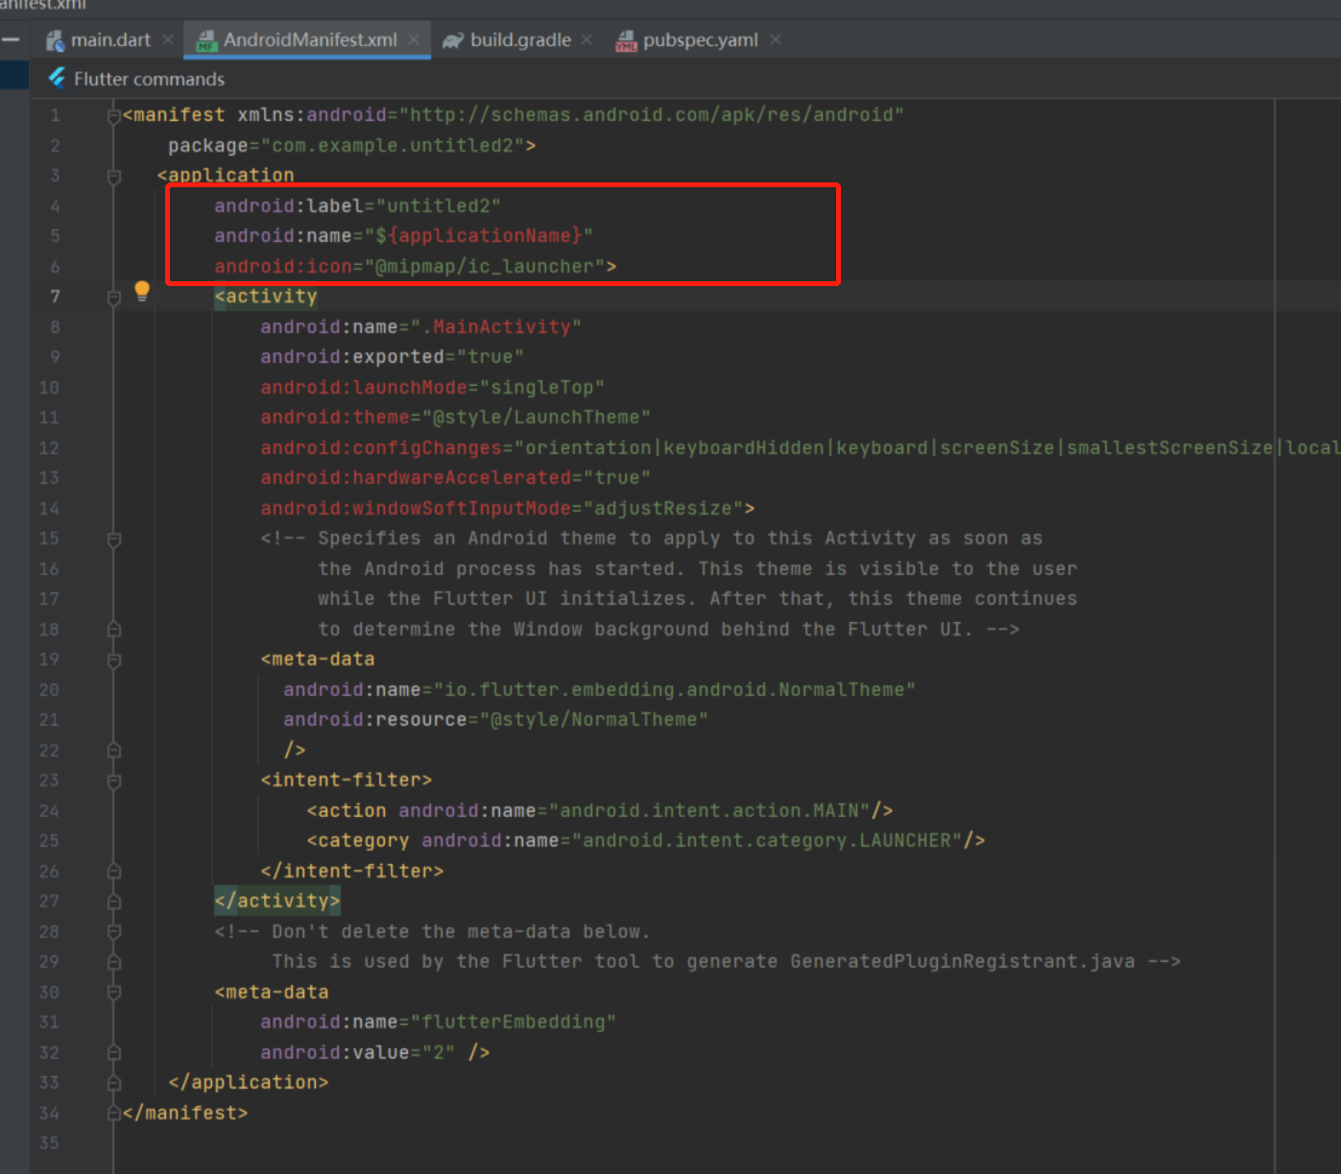Click the hide panel minus icon
Image resolution: width=1341 pixels, height=1174 pixels.
pos(11,39)
